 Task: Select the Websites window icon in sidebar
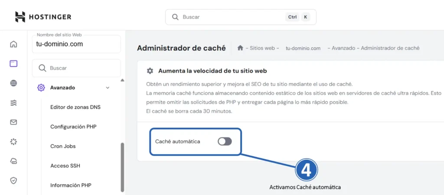coord(13,64)
